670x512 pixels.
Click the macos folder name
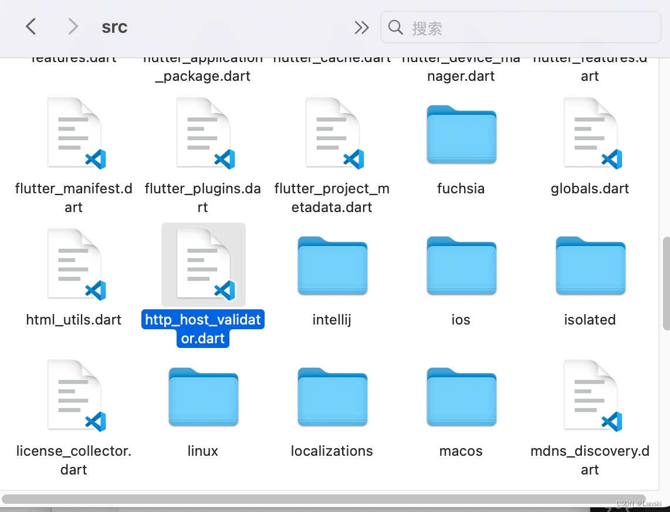click(x=461, y=451)
